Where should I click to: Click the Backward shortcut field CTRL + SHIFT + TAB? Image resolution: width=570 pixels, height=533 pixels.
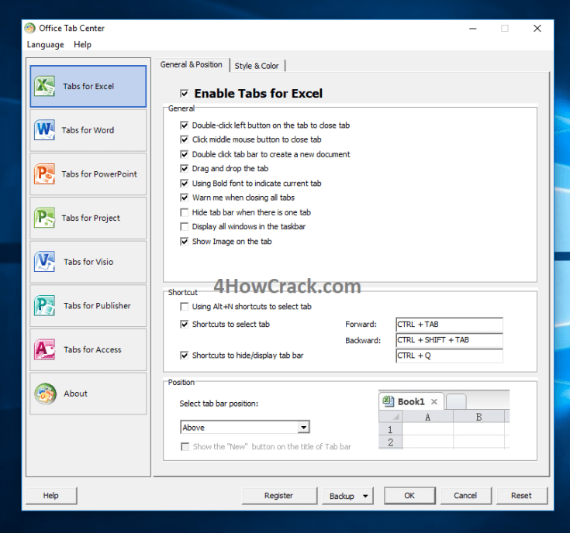pyautogui.click(x=449, y=340)
